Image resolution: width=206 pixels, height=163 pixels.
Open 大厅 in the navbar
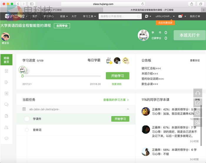[x=74, y=16]
